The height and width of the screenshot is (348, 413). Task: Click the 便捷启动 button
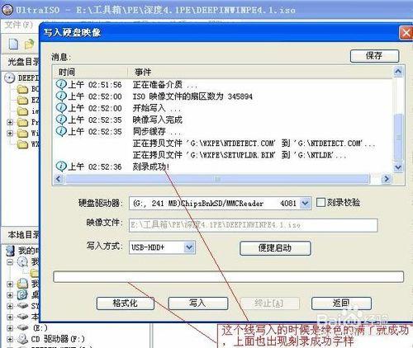pos(275,248)
